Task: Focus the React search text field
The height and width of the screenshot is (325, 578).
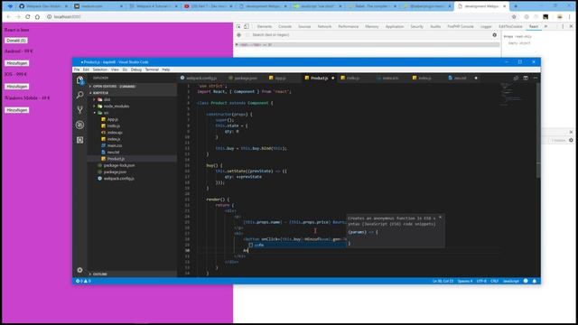Action: coord(370,35)
